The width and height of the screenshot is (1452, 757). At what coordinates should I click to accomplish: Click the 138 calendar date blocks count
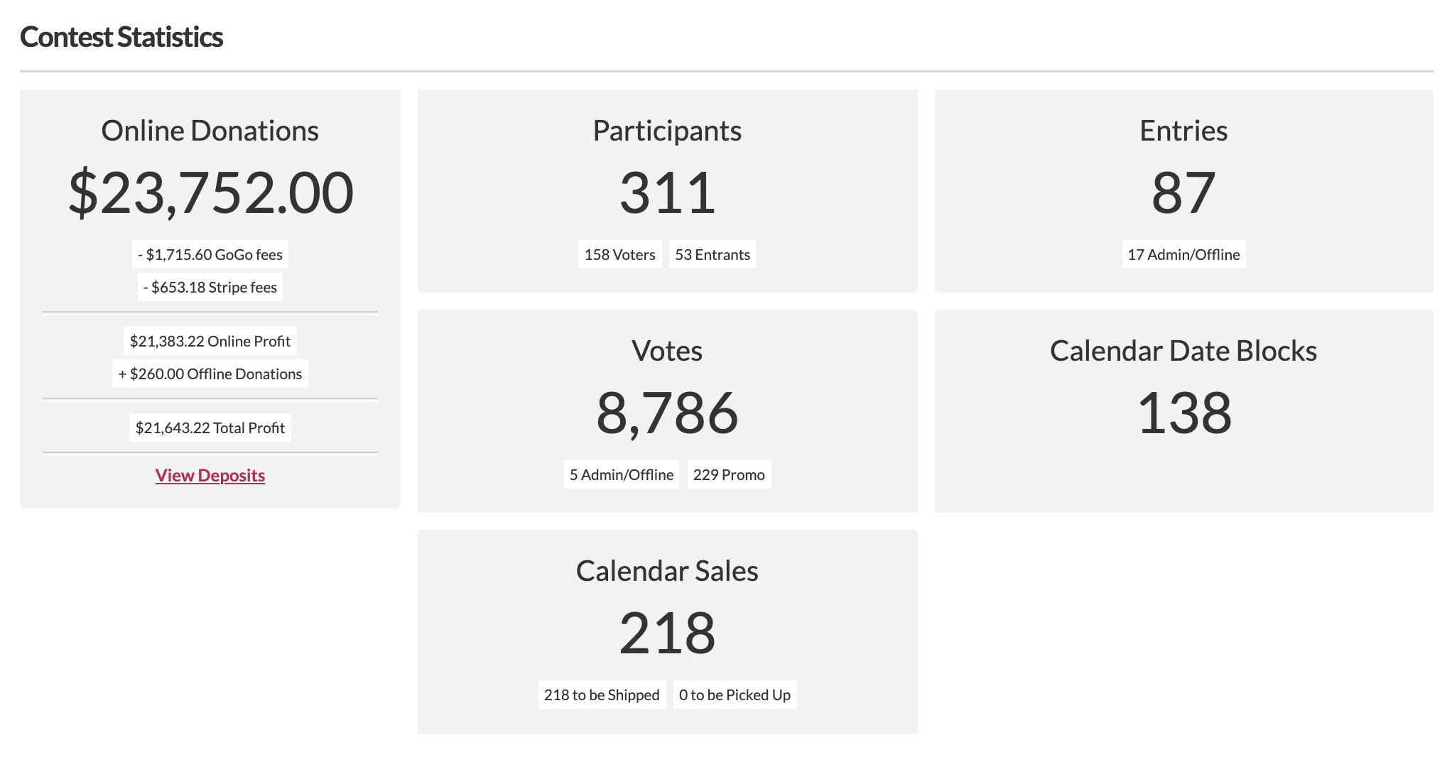click(1183, 413)
